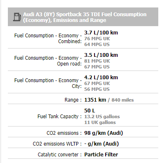
Task: Click the 56 MPG US city figure
Action: (x=97, y=89)
